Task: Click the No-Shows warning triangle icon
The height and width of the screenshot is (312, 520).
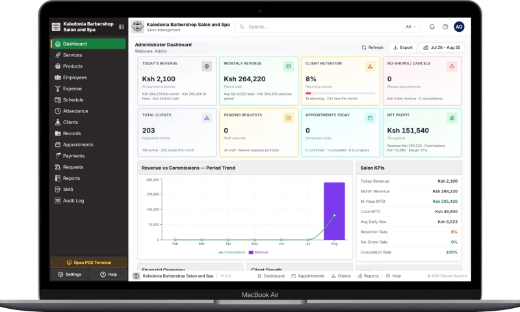Action: pos(452,66)
